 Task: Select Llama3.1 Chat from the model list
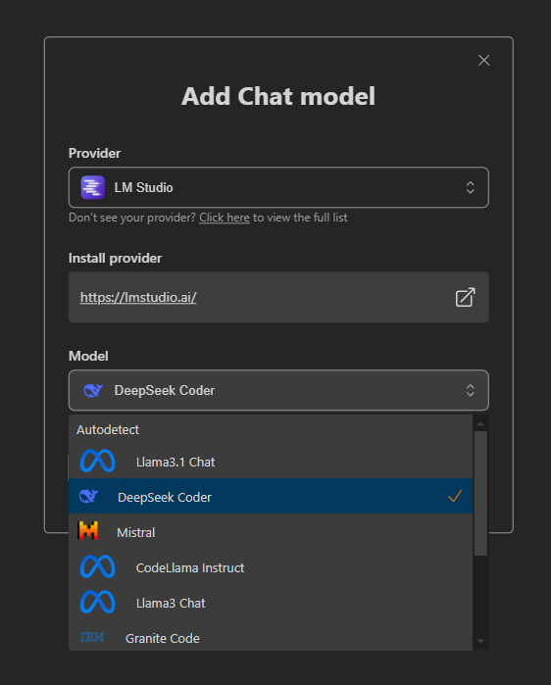[x=271, y=462]
